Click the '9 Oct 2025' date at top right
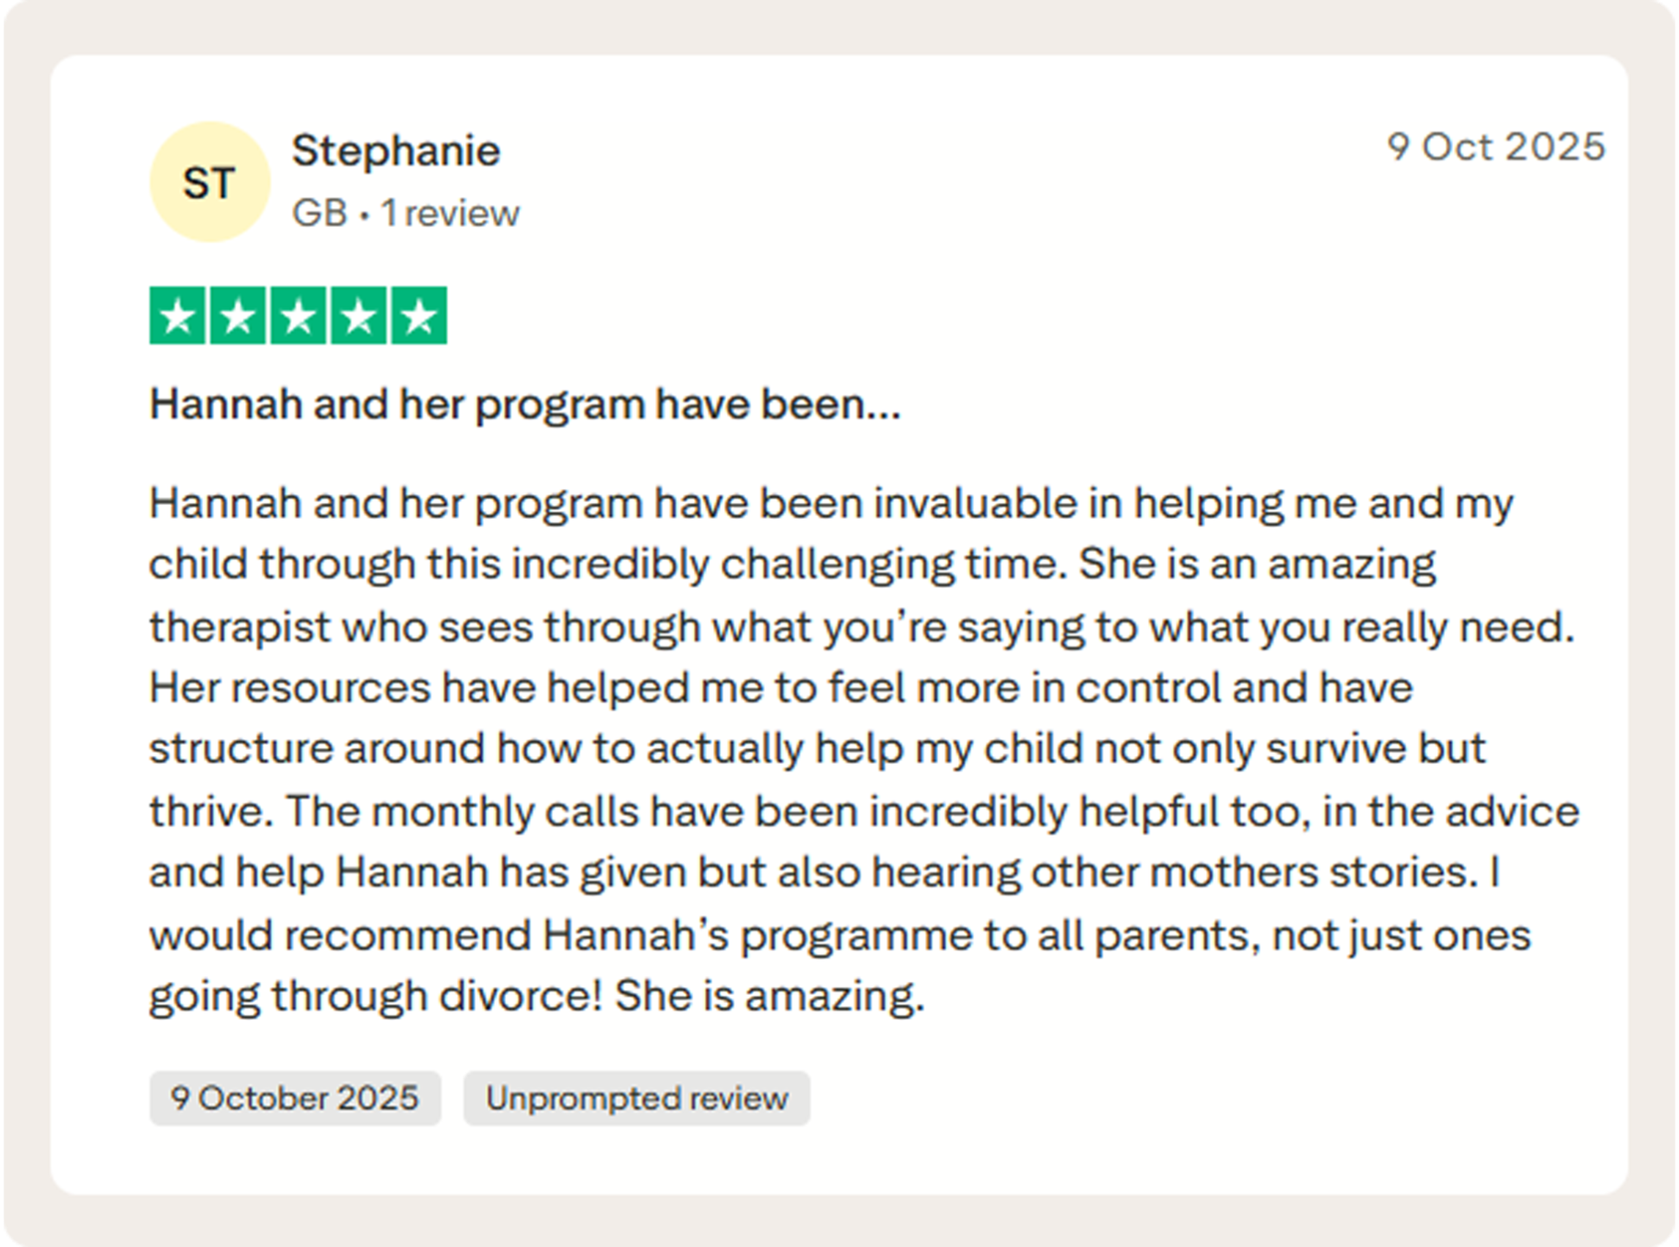1679x1247 pixels. [x=1496, y=146]
